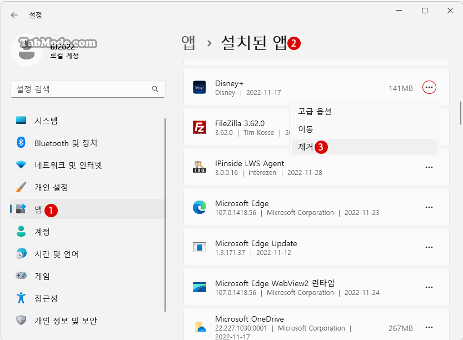Image resolution: width=463 pixels, height=340 pixels.
Task: Click the privacy shield icon
Action: click(21, 320)
